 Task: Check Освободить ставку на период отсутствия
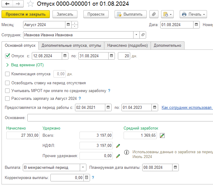(7, 83)
